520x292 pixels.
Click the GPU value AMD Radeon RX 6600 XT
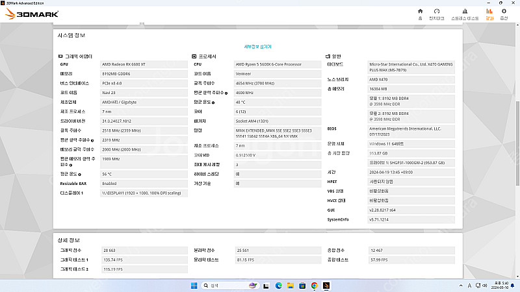click(x=144, y=64)
